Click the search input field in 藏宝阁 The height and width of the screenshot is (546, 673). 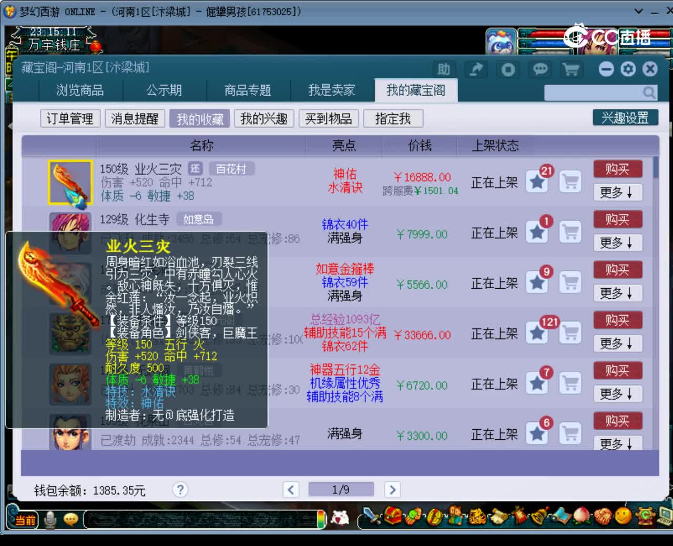coord(594,93)
